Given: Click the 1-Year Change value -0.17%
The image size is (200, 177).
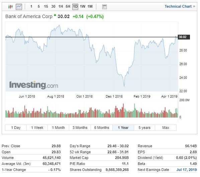Looking at the screenshot, I should click(55, 170).
